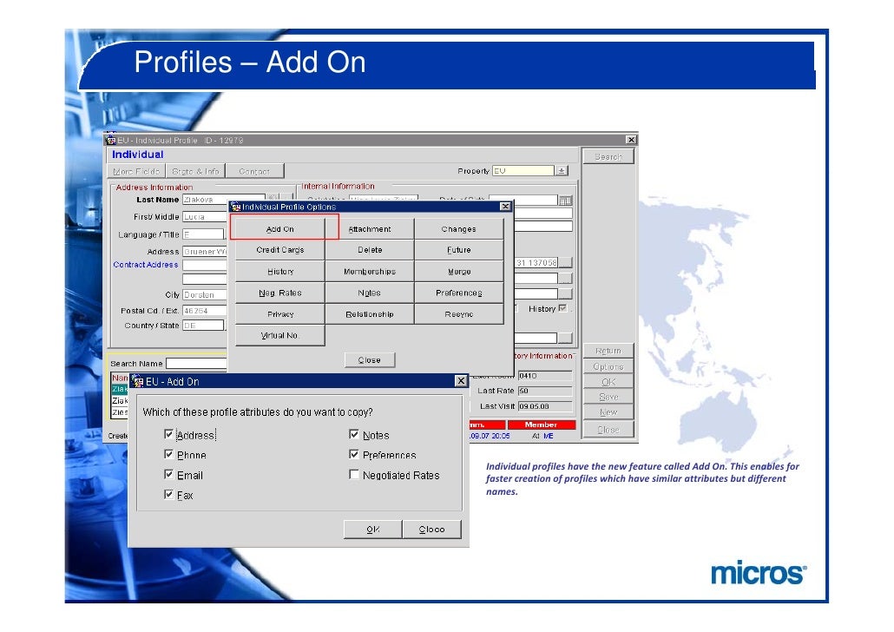The height and width of the screenshot is (632, 894).
Task: Click OK in the Add On dialog
Action: (372, 530)
